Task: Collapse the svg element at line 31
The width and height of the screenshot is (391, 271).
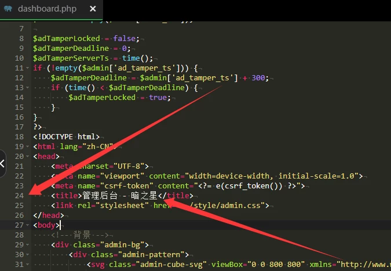Action: [28, 265]
